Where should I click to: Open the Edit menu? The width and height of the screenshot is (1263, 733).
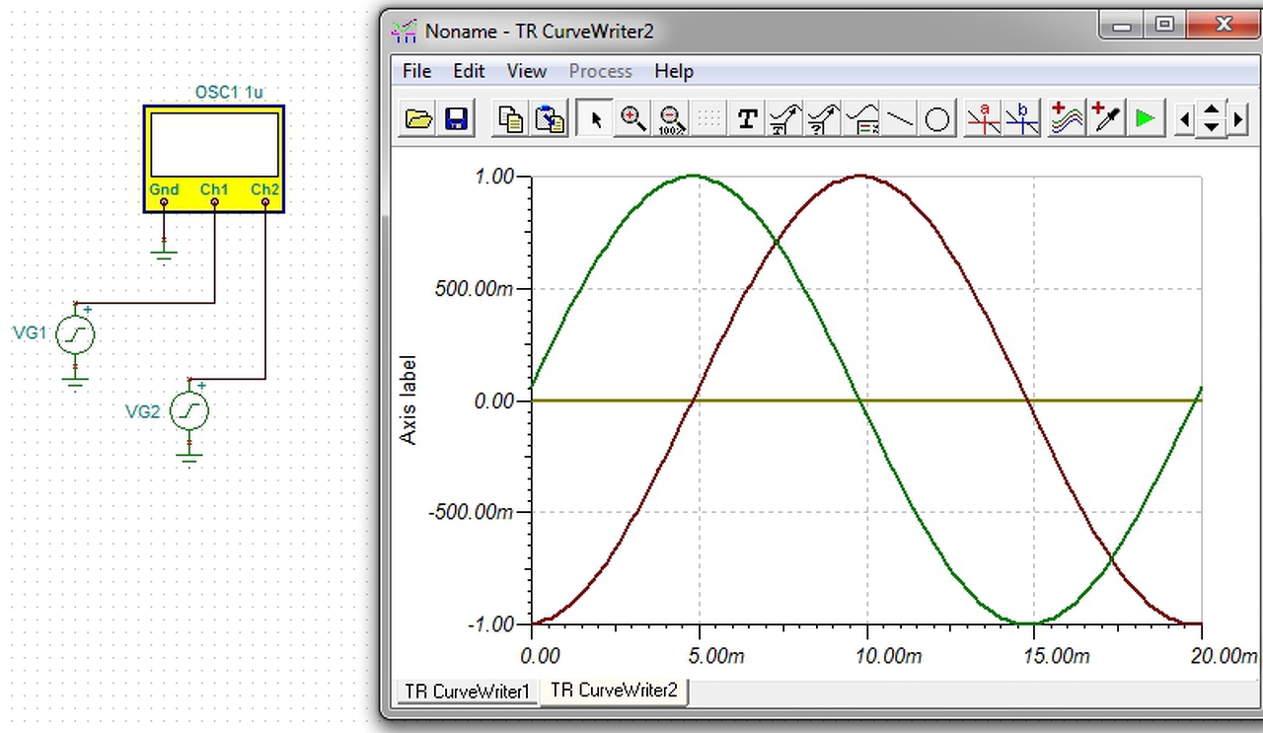click(x=469, y=71)
